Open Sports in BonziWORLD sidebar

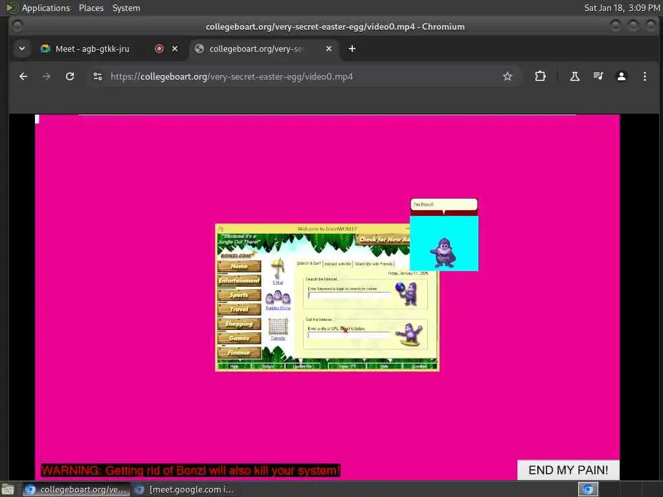pos(240,295)
